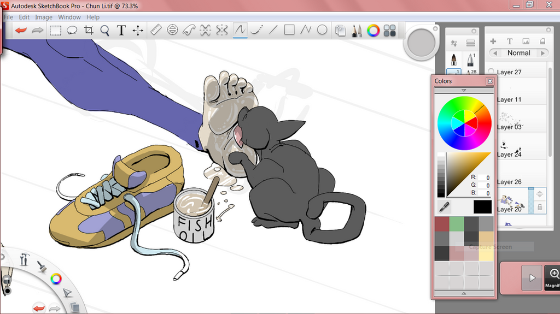The width and height of the screenshot is (560, 314).
Task: Open the Copic/Color Library grid icon
Action: point(389,31)
